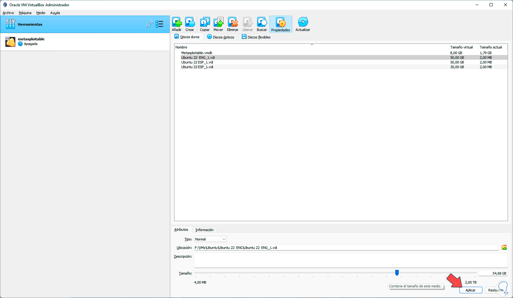The height and width of the screenshot is (298, 513).
Task: Click the 8,00 GB virtual size cell
Action: (456, 53)
